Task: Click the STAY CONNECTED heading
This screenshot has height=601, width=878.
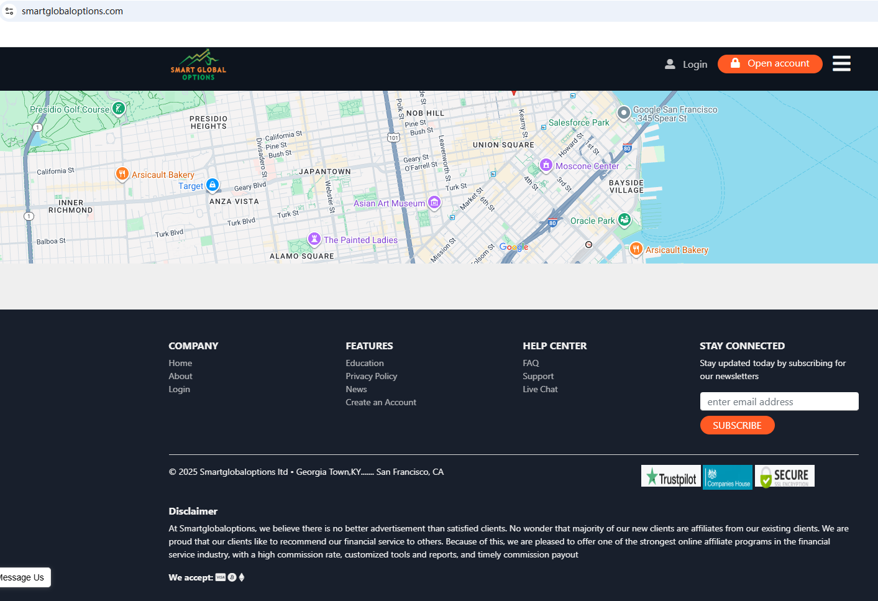Action: [x=742, y=346]
